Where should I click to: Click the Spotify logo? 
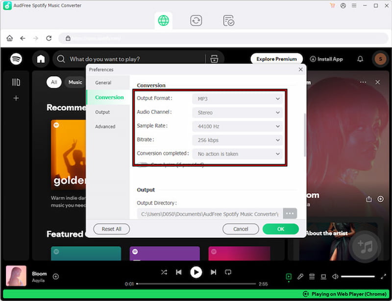click(x=16, y=59)
